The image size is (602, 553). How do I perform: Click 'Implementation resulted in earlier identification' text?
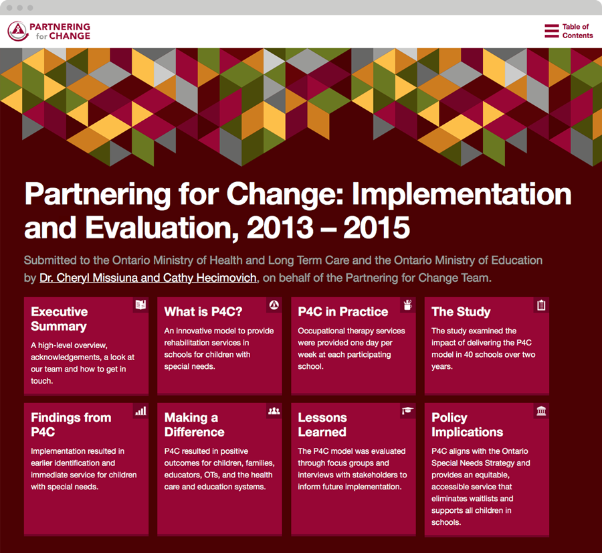point(84,469)
